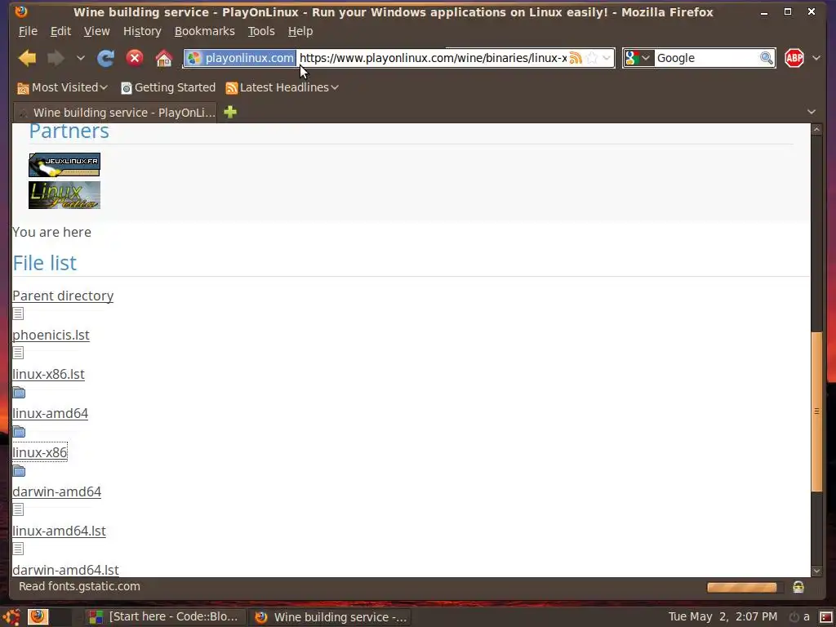Image resolution: width=836 pixels, height=627 pixels.
Task: Go to the home page icon
Action: tap(163, 58)
